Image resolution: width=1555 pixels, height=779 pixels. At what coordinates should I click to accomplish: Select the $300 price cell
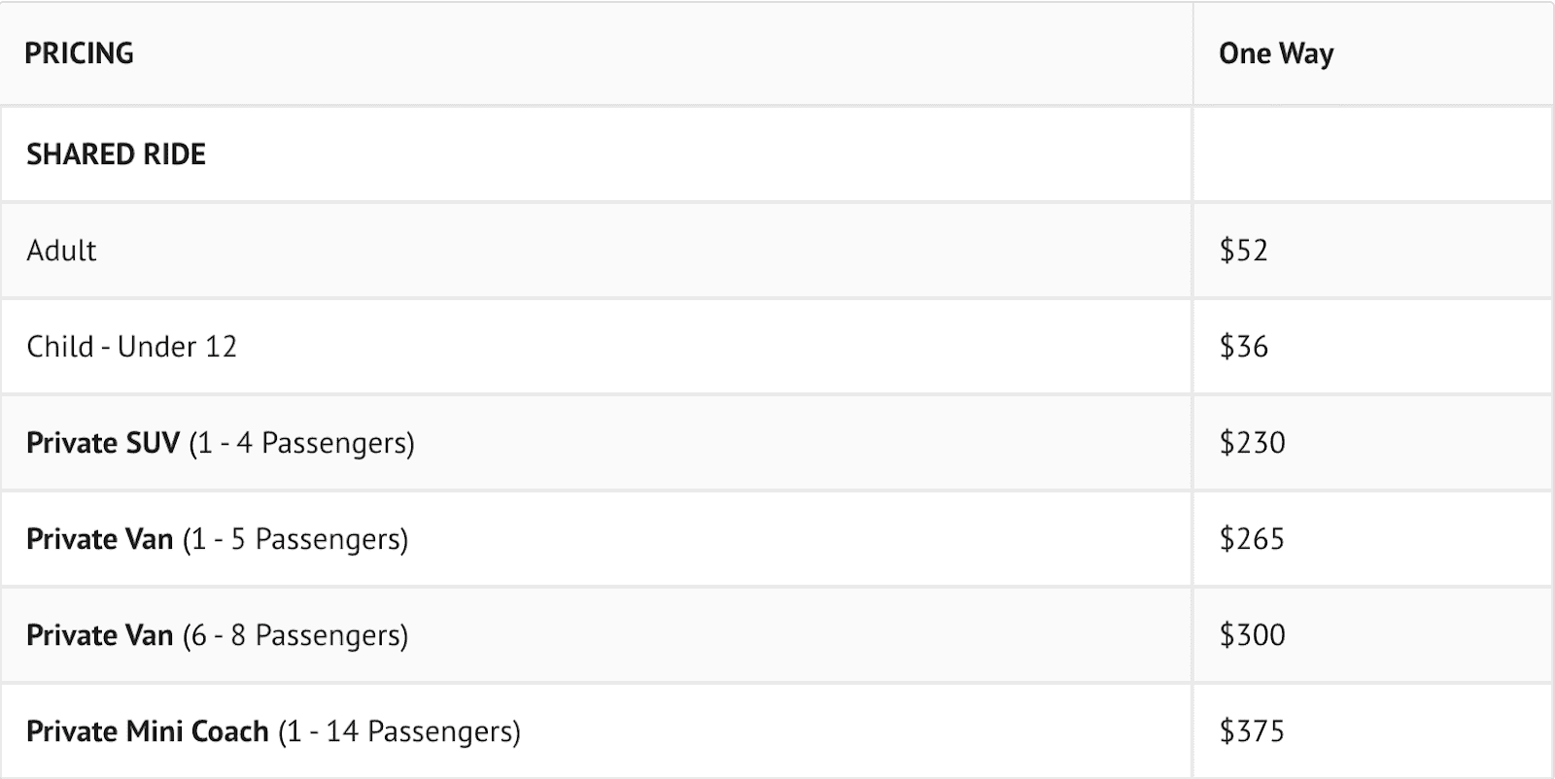[1253, 635]
